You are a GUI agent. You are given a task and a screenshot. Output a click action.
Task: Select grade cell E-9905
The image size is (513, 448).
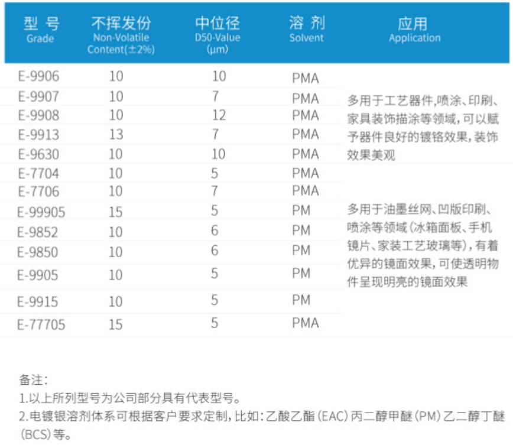(x=38, y=275)
